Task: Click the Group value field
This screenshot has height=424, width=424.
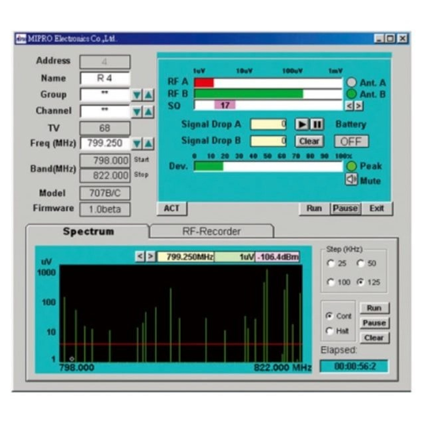Action: coord(105,95)
